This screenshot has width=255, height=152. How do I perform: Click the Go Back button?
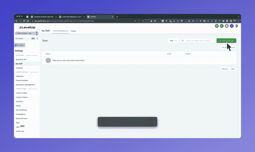pyautogui.click(x=20, y=45)
